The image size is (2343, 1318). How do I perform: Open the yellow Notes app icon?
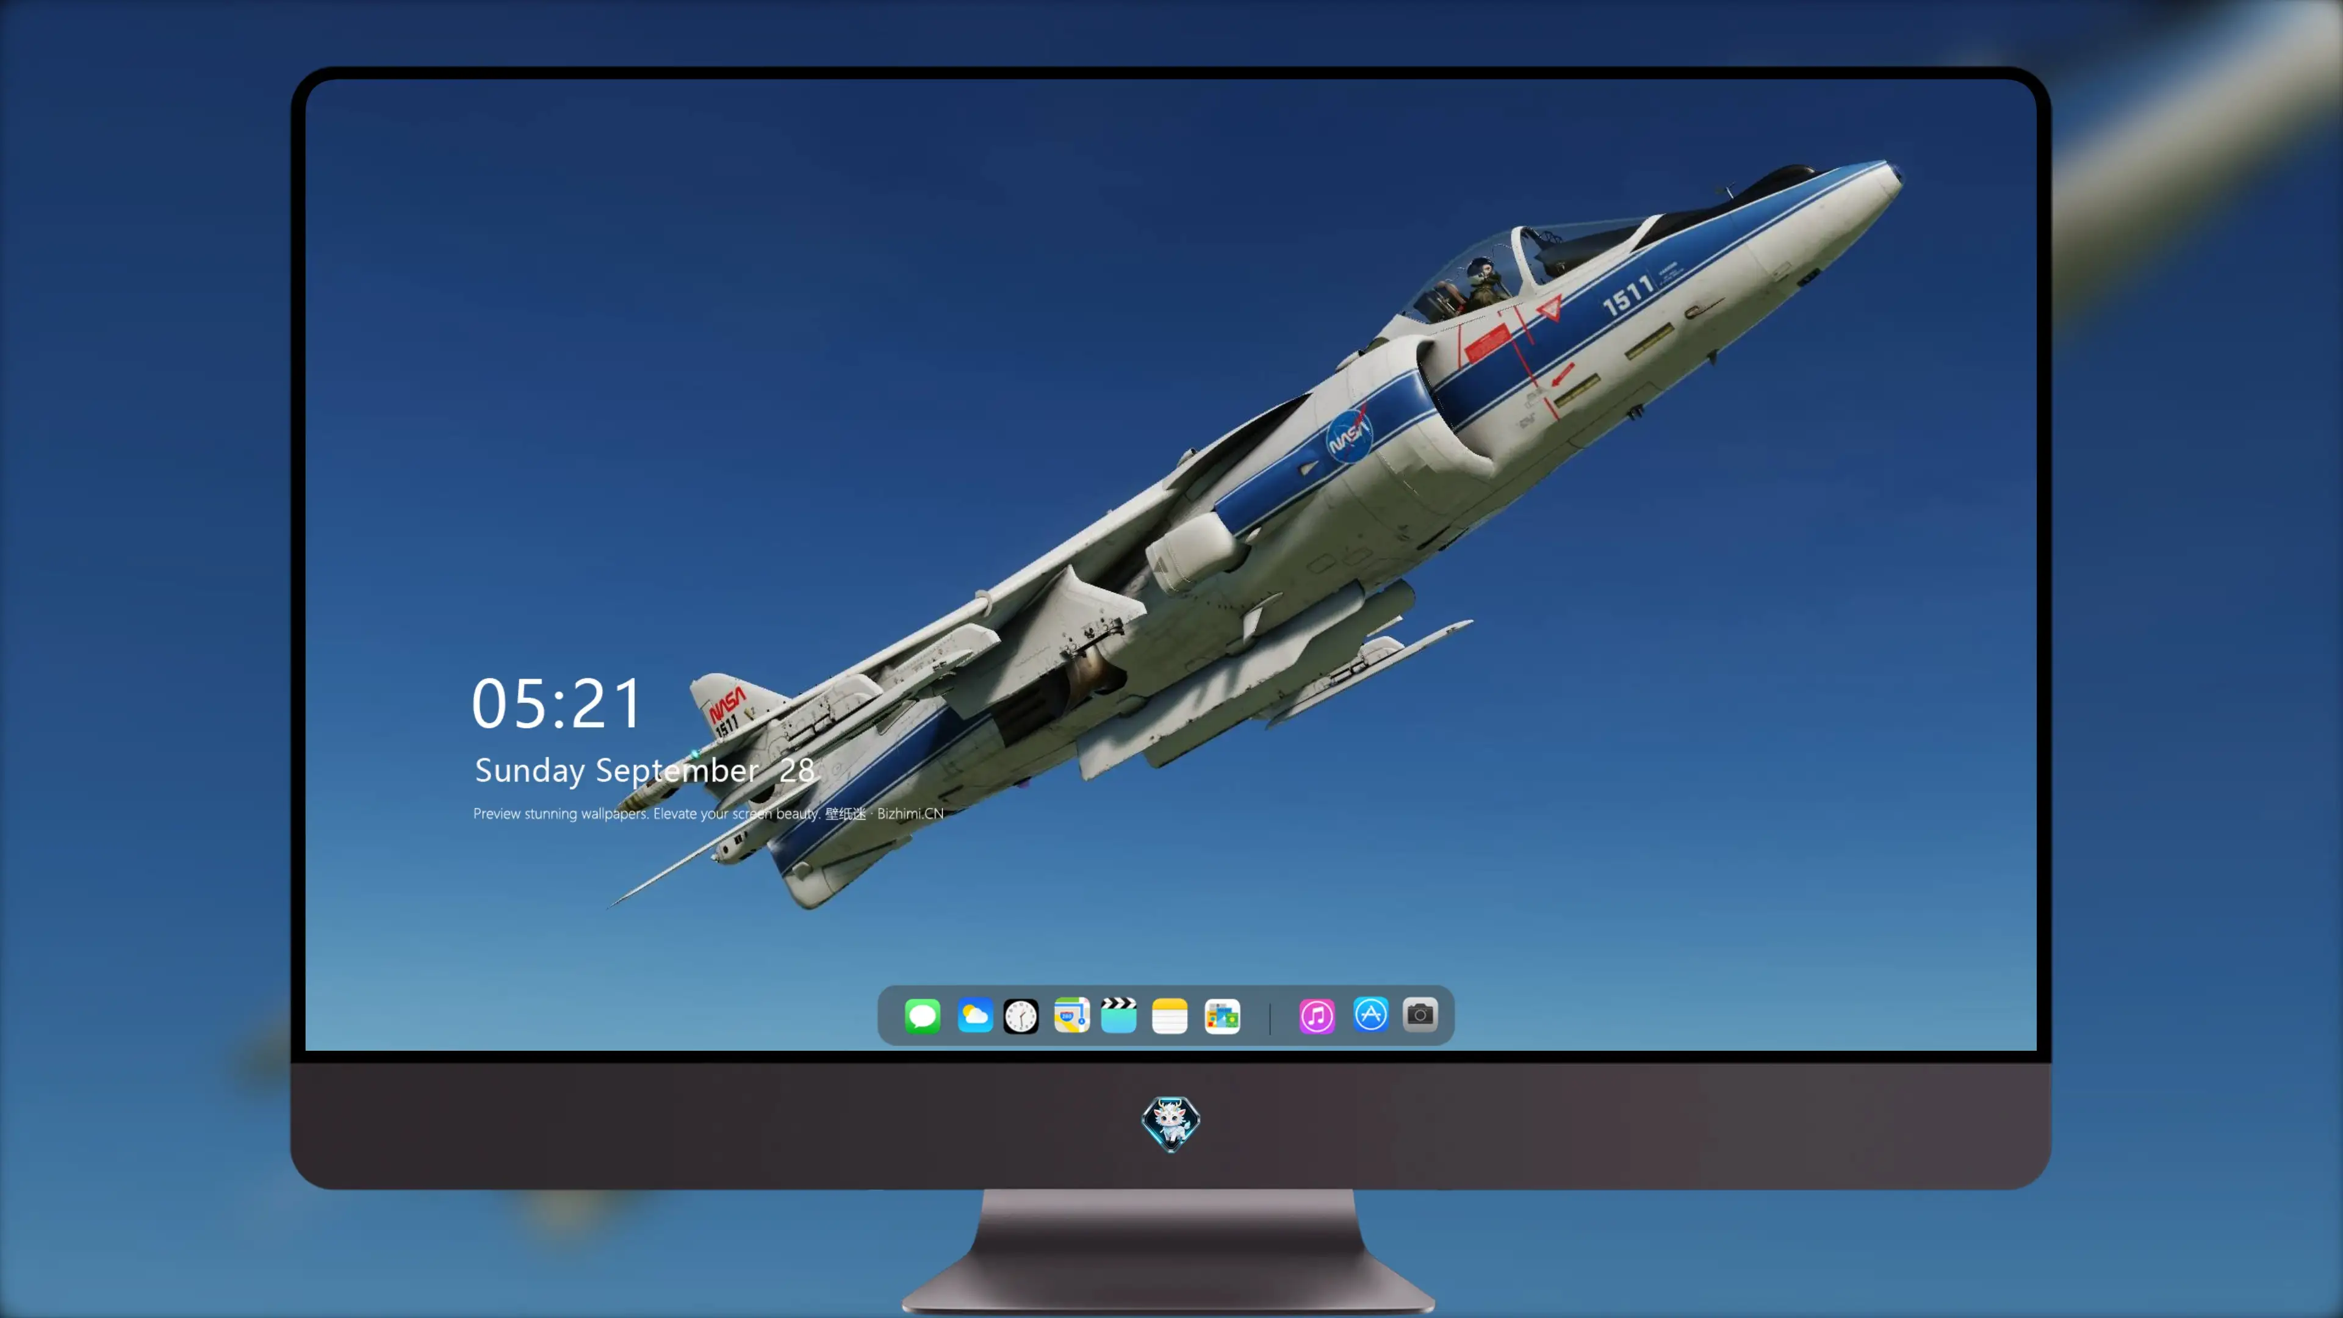pos(1170,1015)
